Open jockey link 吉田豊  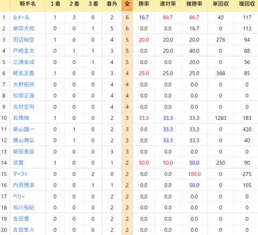pos(21,219)
